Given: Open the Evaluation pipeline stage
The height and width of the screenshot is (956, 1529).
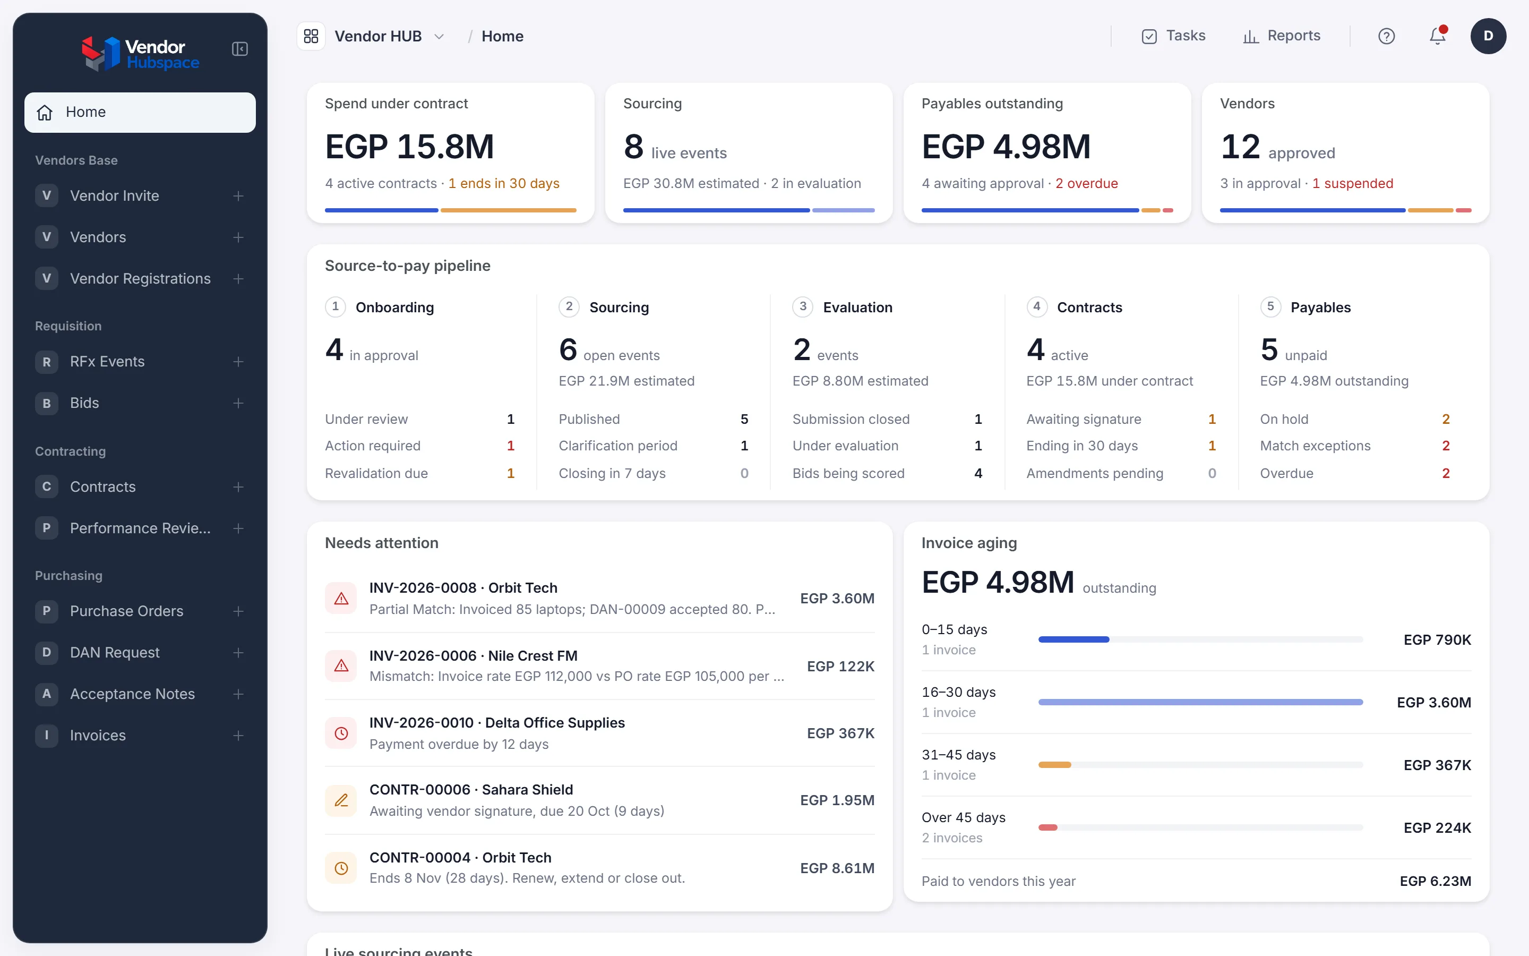Looking at the screenshot, I should (887, 391).
